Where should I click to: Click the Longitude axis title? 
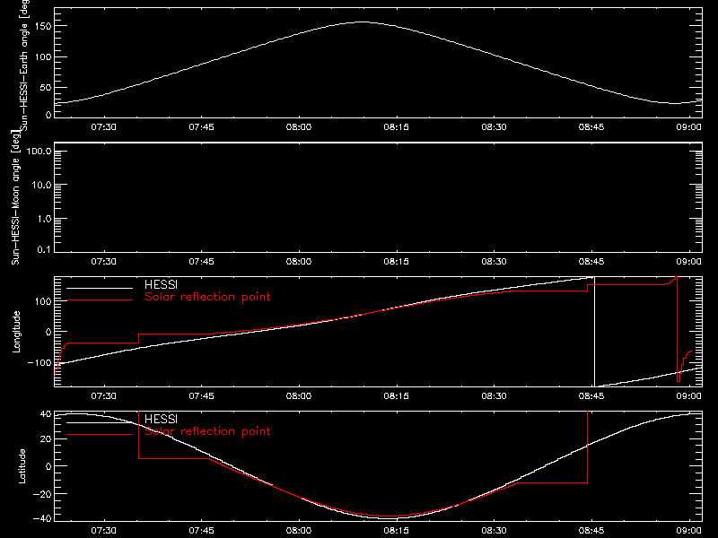click(x=16, y=332)
